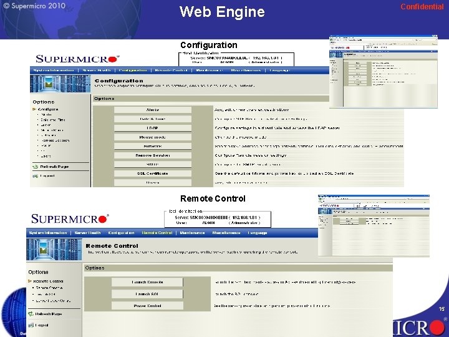
Task: Open Server Health tab in the Configuration page navbar
Action: click(97, 70)
